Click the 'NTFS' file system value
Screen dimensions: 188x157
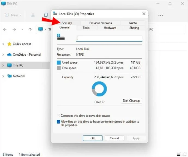point(80,55)
